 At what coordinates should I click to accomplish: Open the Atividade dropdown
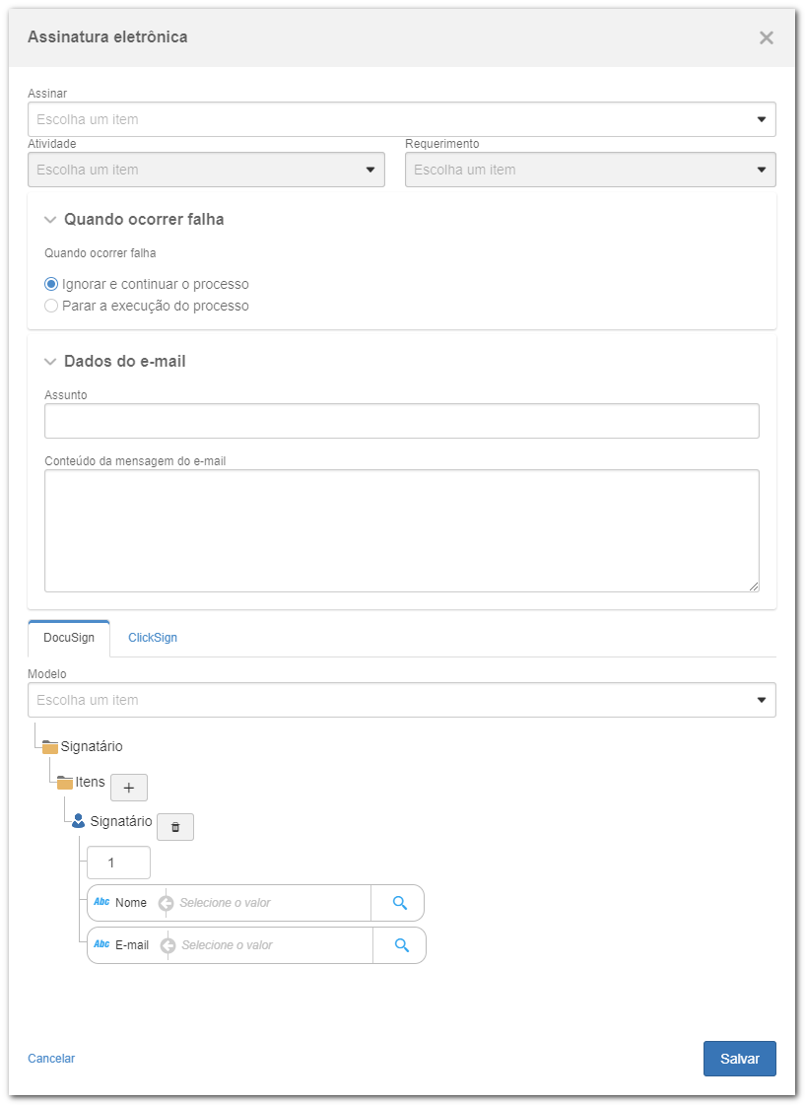pos(206,170)
